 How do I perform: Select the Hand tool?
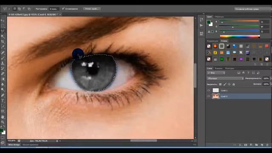pyautogui.click(x=3, y=117)
